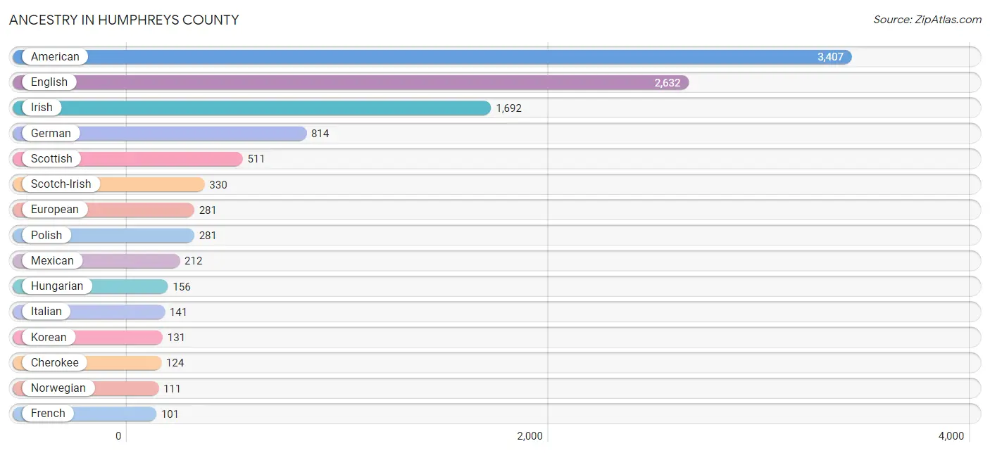Click the value 111 beside Norwegian bar

coord(173,388)
